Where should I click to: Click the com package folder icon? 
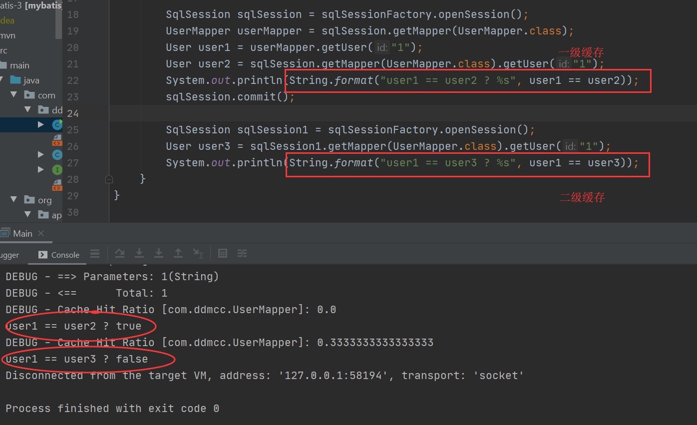pyautogui.click(x=29, y=95)
